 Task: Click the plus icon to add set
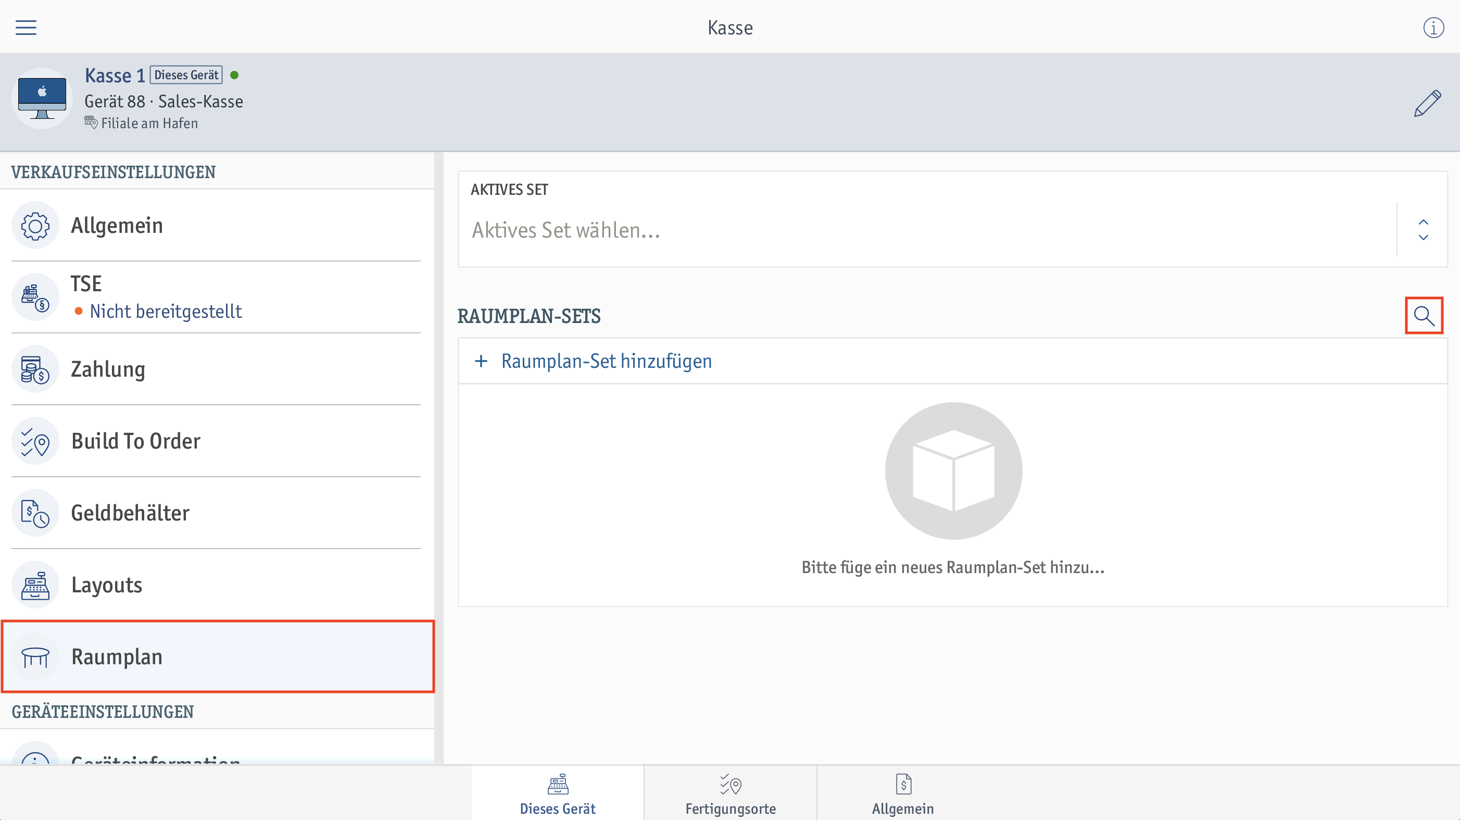pyautogui.click(x=481, y=361)
